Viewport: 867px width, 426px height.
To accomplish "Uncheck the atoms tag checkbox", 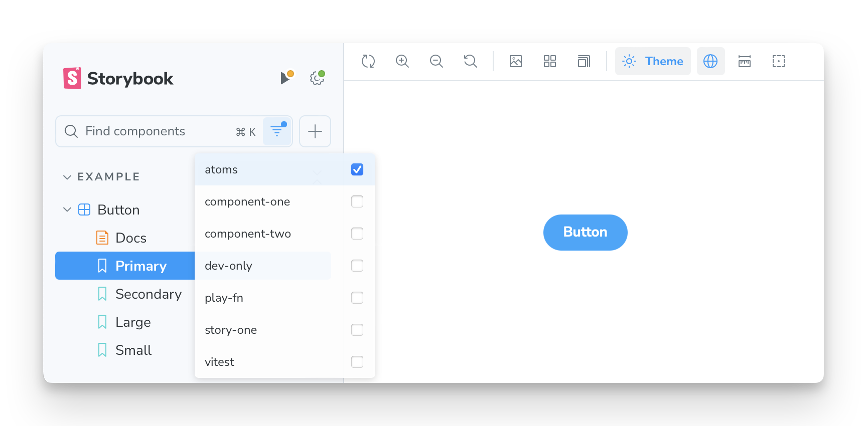I will point(357,169).
